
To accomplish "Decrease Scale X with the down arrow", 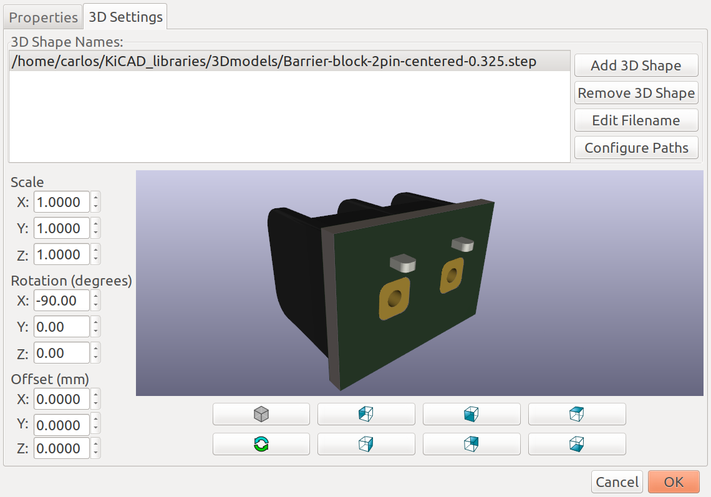I will pyautogui.click(x=95, y=207).
